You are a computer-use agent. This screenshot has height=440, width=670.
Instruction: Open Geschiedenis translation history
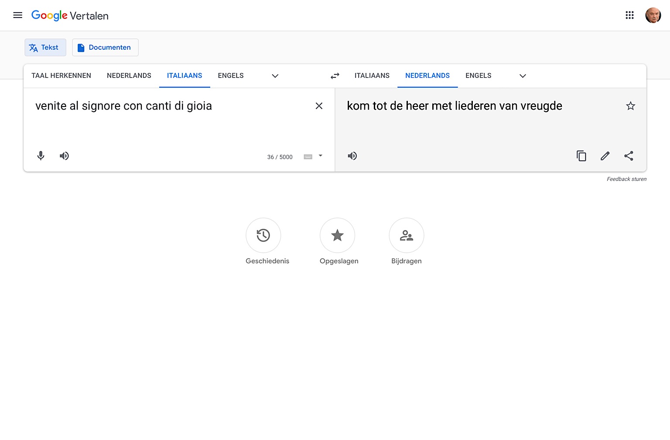(x=263, y=236)
